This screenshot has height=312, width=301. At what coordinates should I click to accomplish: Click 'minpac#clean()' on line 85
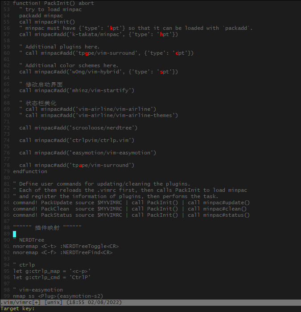[225, 209]
